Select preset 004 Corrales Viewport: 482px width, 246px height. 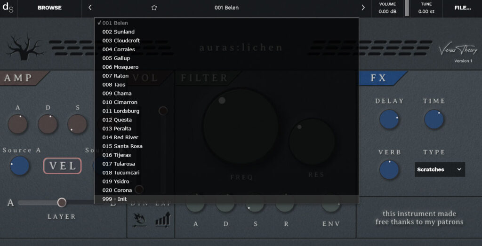coord(226,49)
